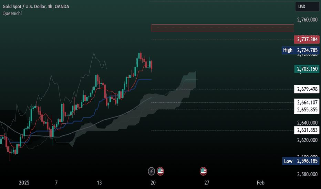This screenshot has width=321, height=189.
Task: Select the 2,655.855 level label
Action: [307, 110]
